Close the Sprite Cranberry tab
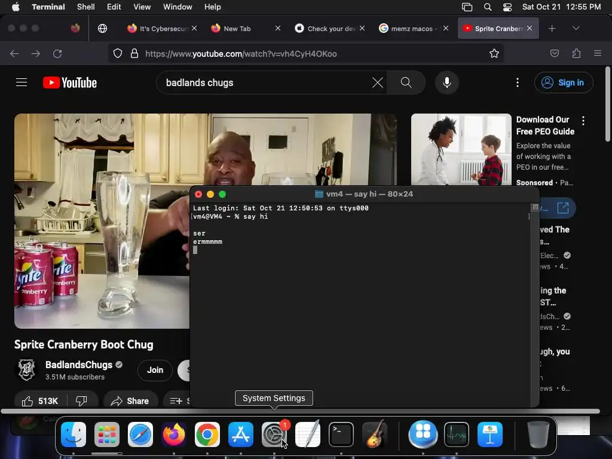 point(530,28)
